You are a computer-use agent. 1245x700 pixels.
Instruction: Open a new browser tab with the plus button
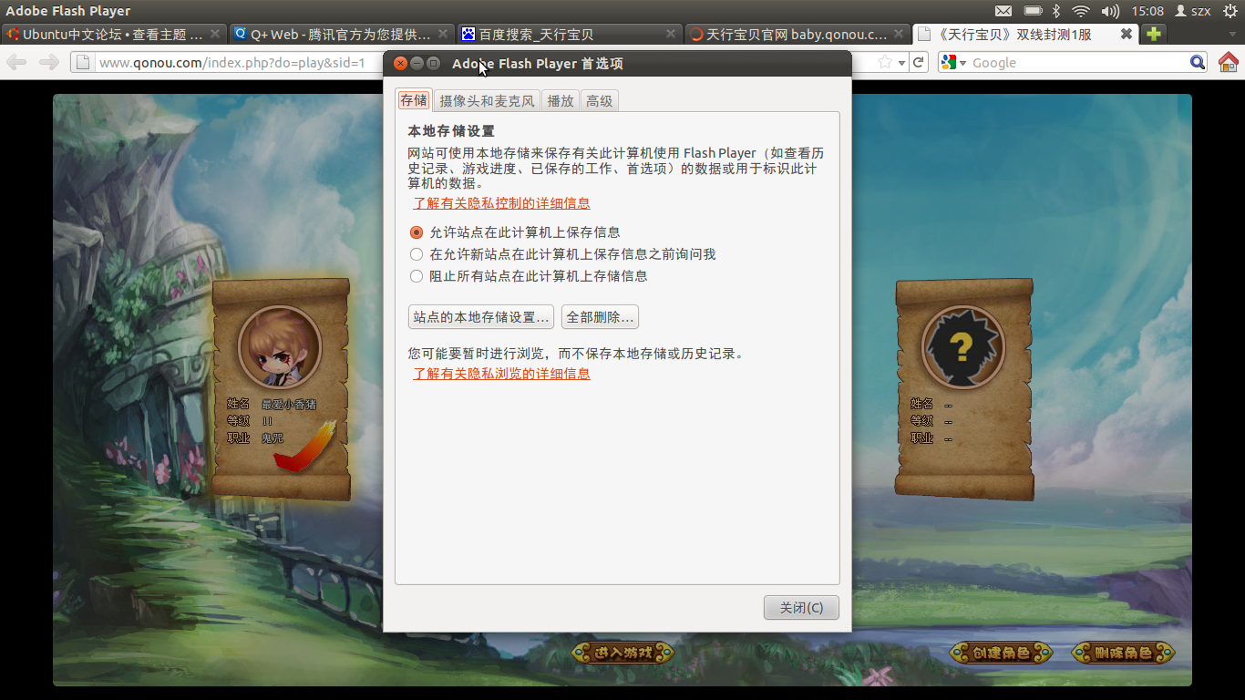[x=1154, y=34]
